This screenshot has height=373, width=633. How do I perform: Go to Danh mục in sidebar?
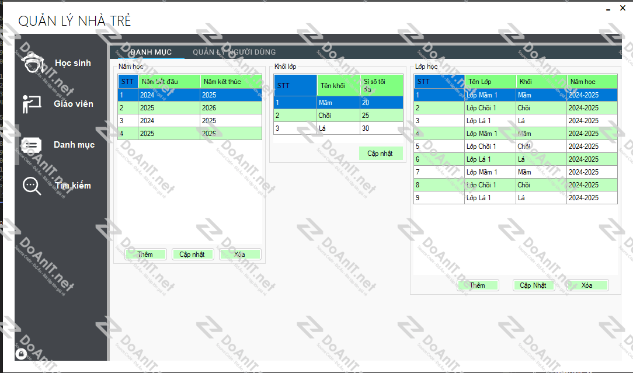click(74, 145)
